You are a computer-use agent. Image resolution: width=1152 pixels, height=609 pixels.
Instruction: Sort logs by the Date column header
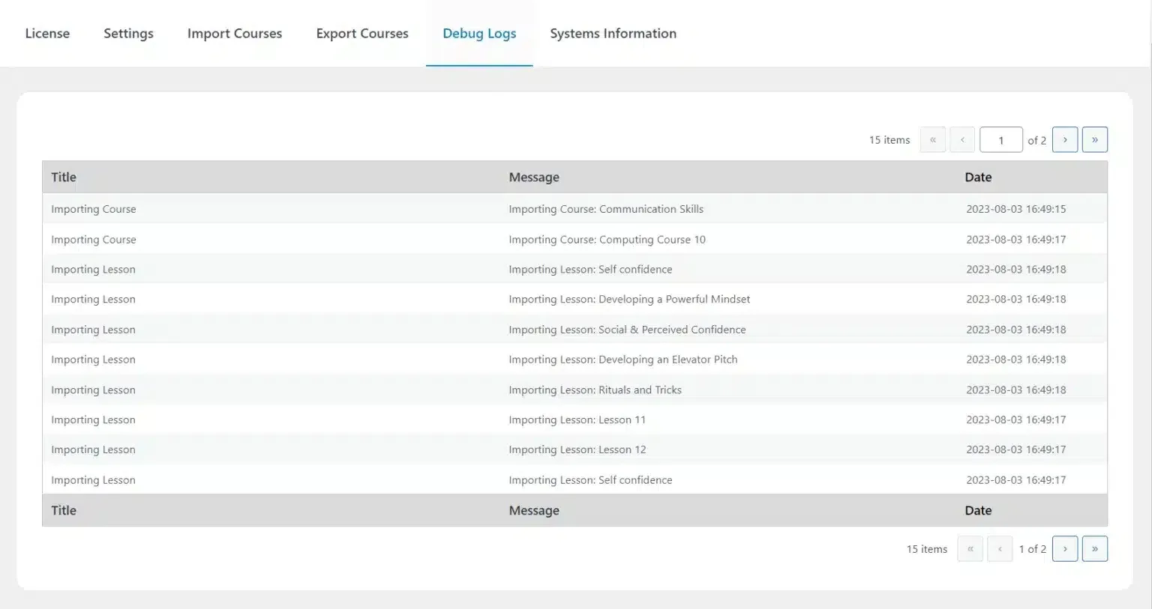[978, 177]
